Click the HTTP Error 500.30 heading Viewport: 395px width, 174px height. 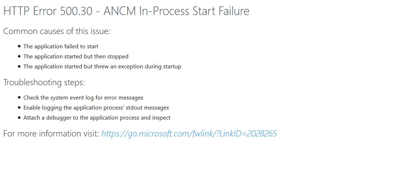(126, 11)
